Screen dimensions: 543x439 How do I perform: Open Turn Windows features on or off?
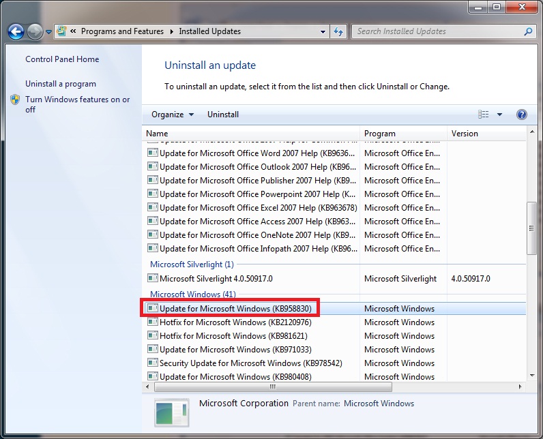click(77, 104)
